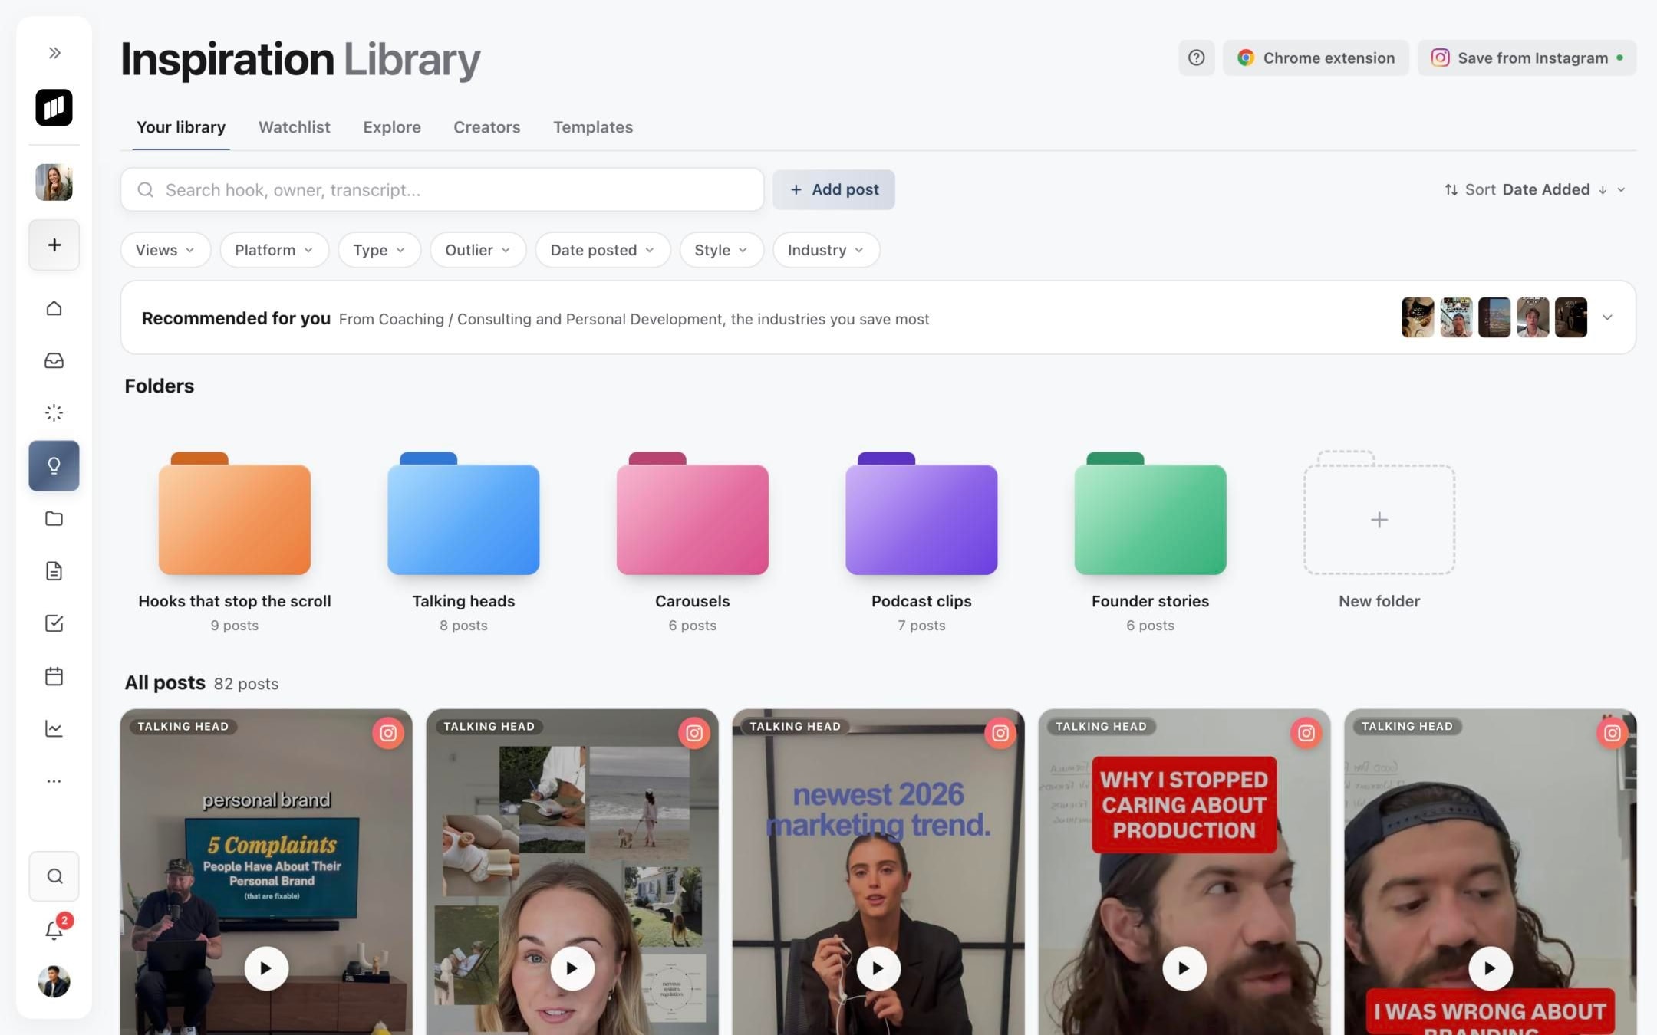The height and width of the screenshot is (1035, 1657).
Task: Expand the Recommended for you panel chevron
Action: tap(1607, 317)
